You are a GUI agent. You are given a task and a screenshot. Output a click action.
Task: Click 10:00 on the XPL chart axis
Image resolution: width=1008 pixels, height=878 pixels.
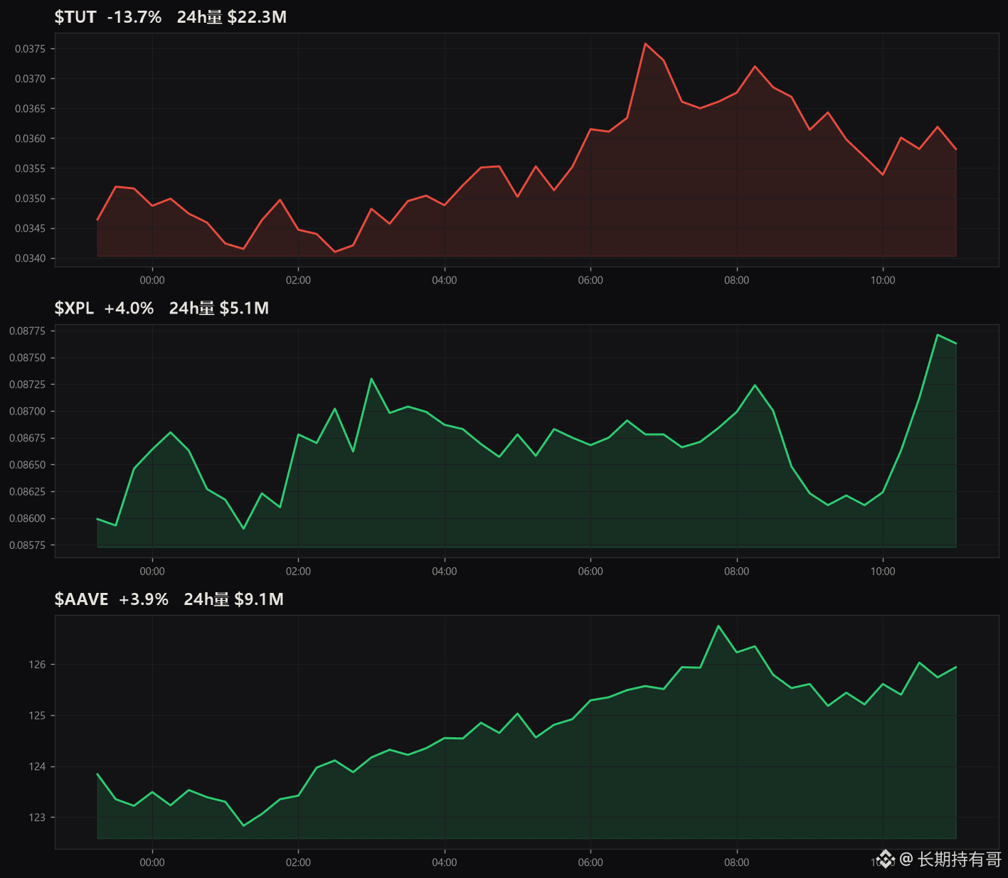coord(883,571)
